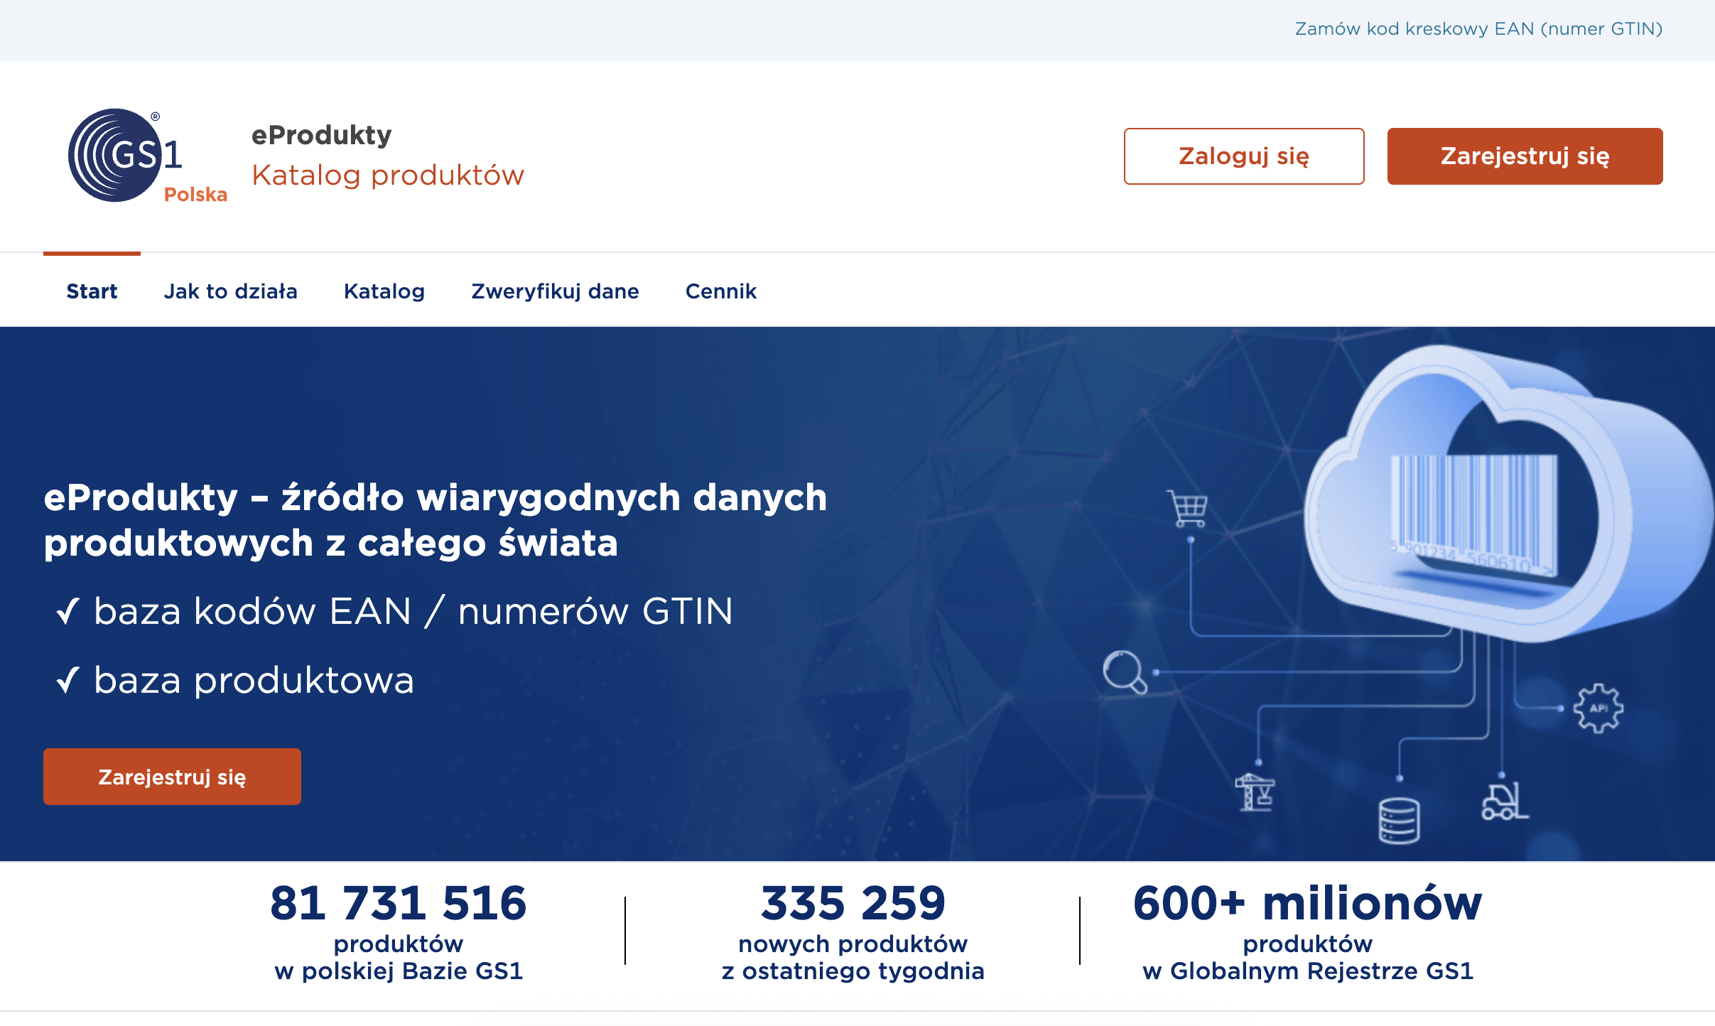The width and height of the screenshot is (1715, 1026).
Task: Click the 600+ milionów statistic
Action: (x=1308, y=903)
